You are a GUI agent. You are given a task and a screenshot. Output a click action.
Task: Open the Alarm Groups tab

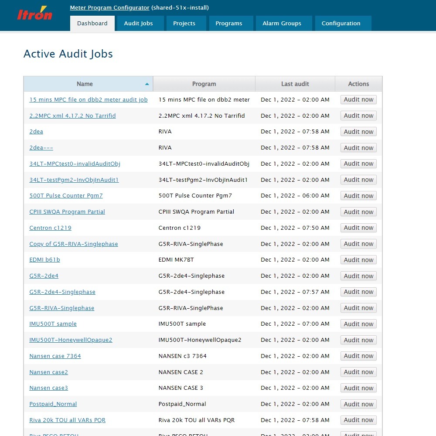click(282, 24)
